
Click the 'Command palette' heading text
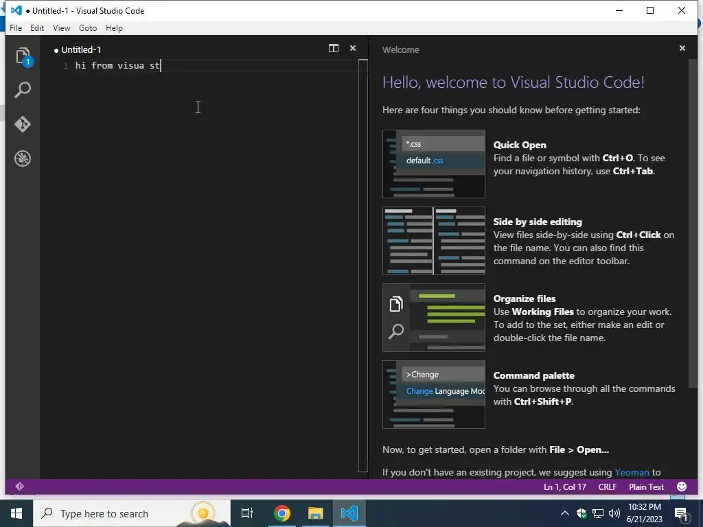tap(533, 375)
